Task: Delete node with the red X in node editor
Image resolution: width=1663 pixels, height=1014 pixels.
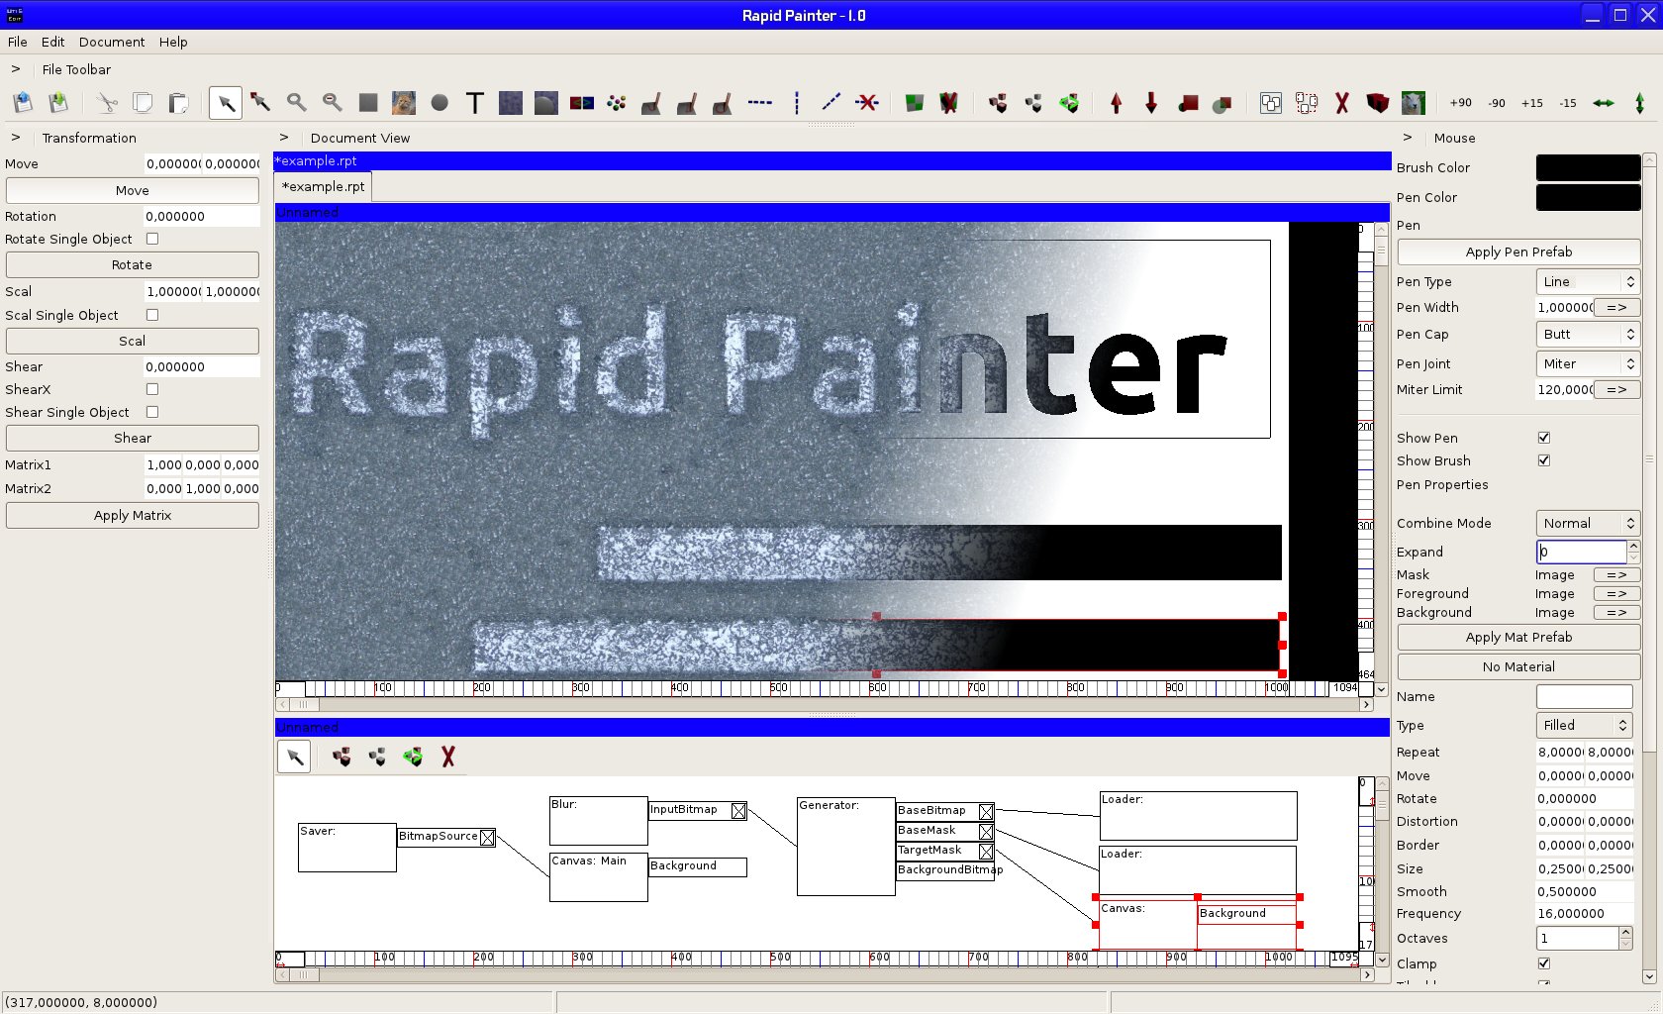Action: [x=448, y=757]
